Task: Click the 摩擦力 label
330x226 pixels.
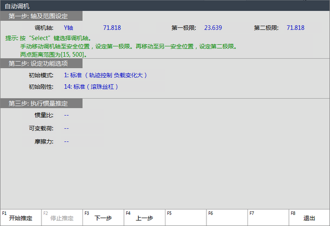Action: (x=44, y=142)
